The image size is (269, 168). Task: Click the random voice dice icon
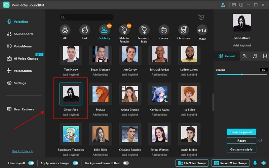click(x=201, y=17)
